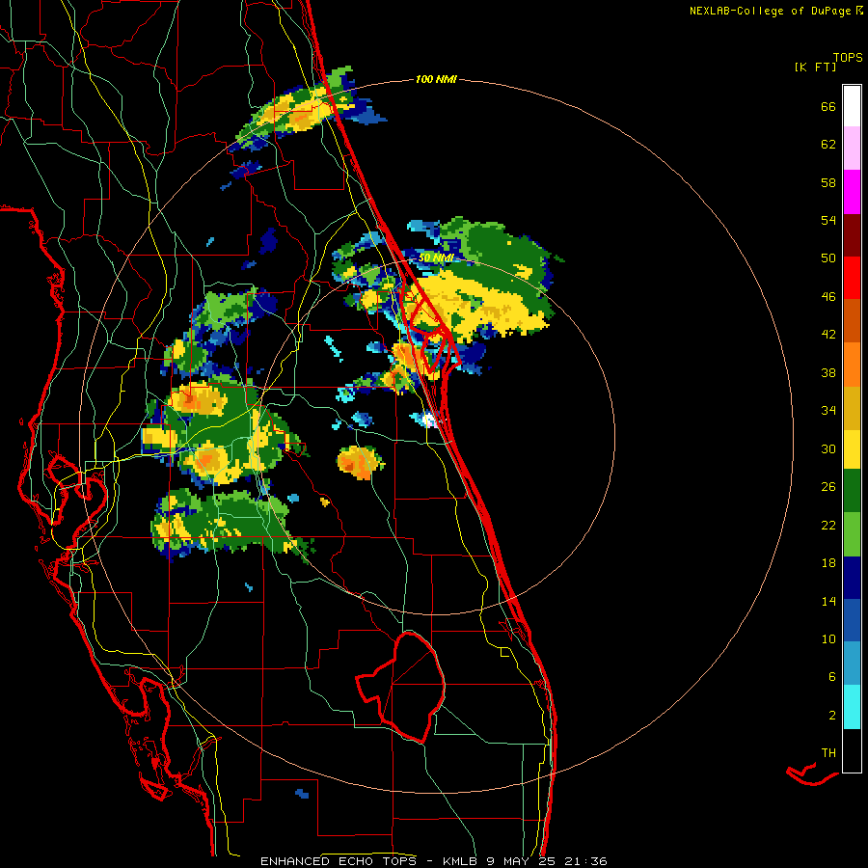Click the white swatch in the legend
This screenshot has width=868, height=868.
[x=852, y=106]
